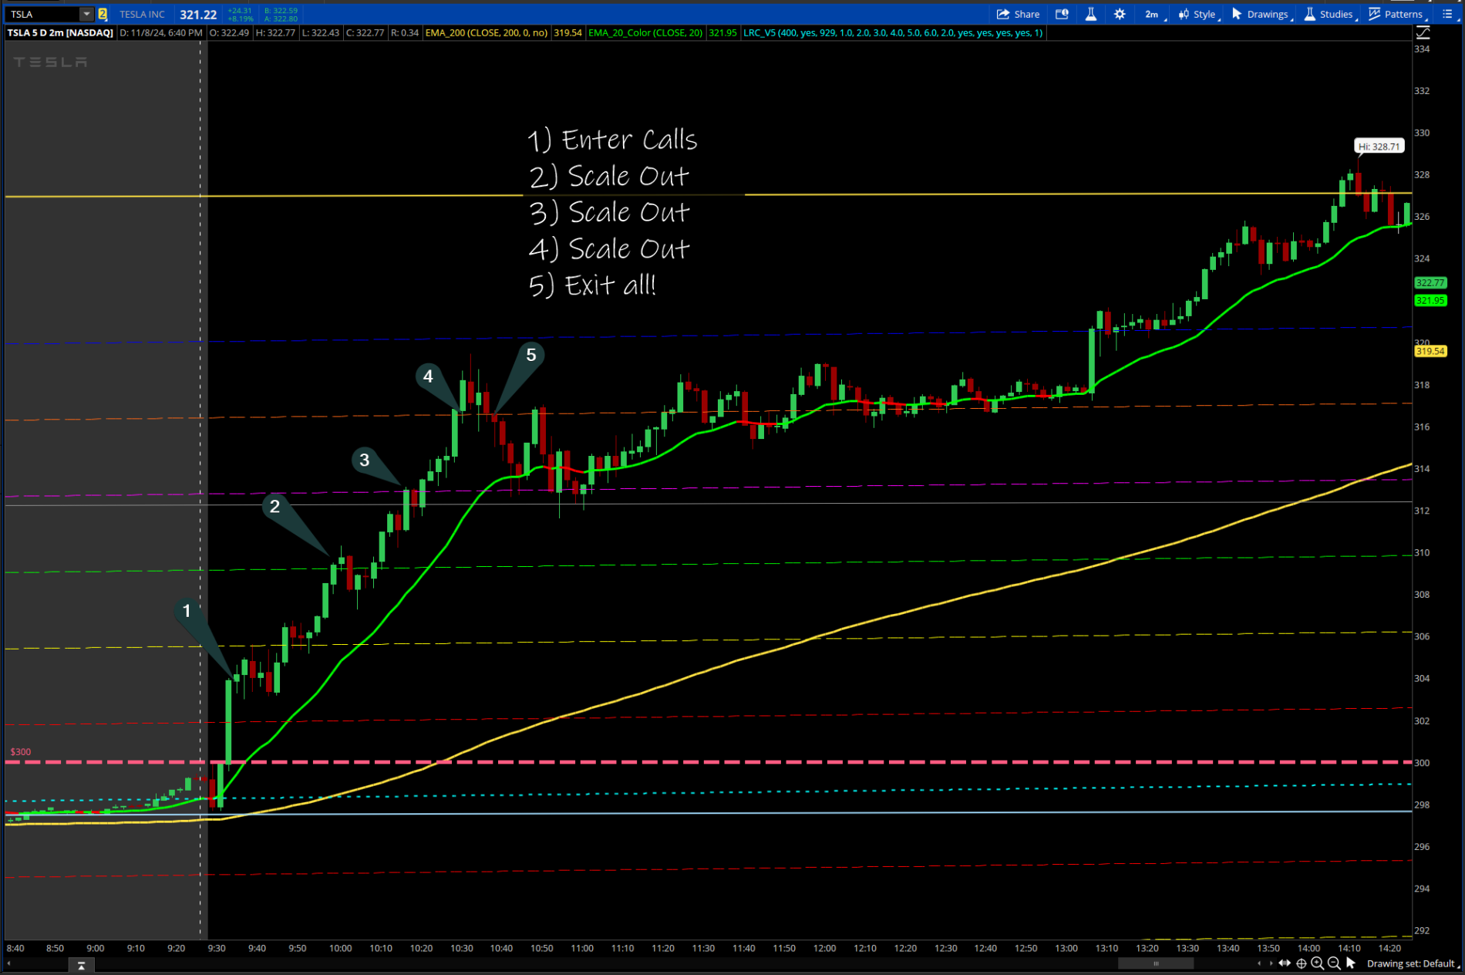Open chart settings gear icon
Viewport: 1465px width, 975px height.
click(x=1120, y=14)
